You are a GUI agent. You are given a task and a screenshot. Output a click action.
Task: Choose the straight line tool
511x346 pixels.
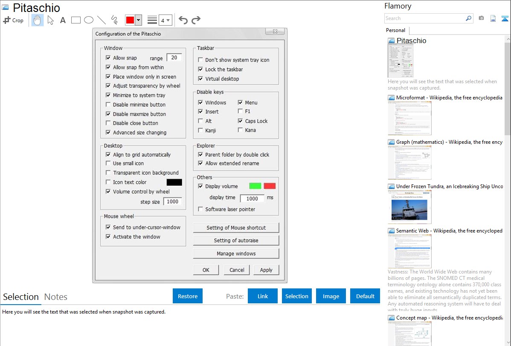102,20
